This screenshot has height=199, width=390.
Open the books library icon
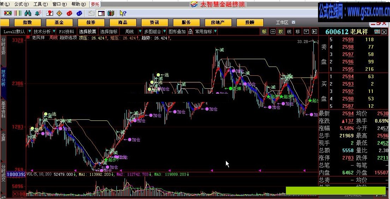coord(111,13)
